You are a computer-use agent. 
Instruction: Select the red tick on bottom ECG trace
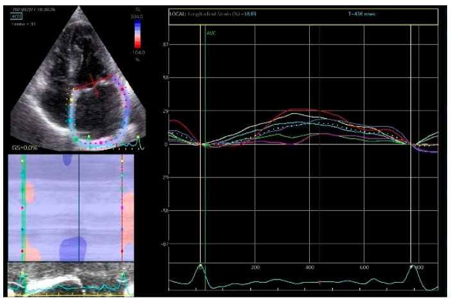(x=319, y=283)
